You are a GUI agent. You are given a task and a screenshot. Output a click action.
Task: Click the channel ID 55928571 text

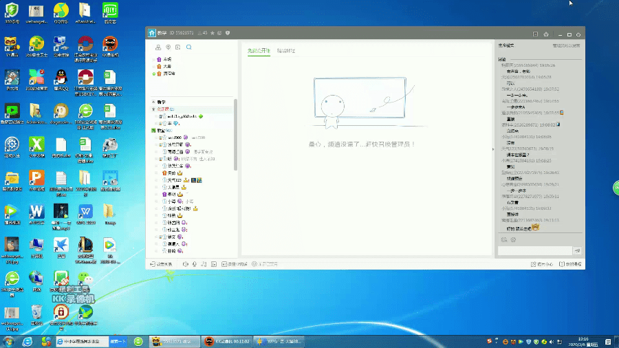[182, 33]
